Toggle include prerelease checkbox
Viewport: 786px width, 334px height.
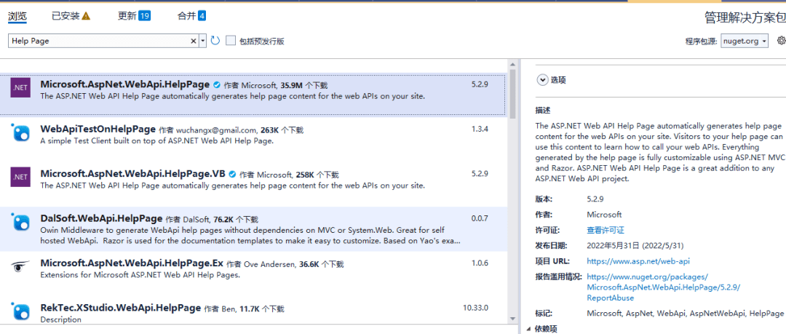point(231,41)
